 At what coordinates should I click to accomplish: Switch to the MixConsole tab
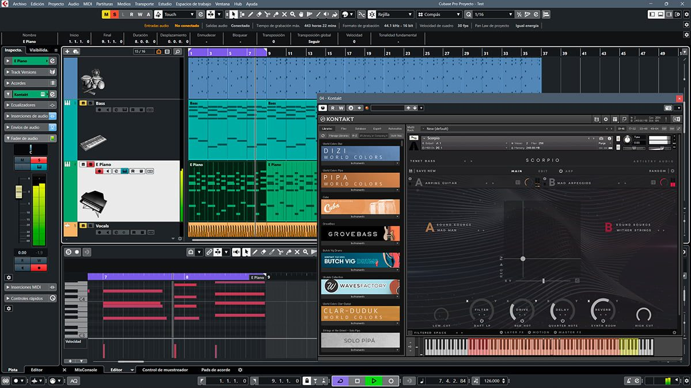point(86,370)
